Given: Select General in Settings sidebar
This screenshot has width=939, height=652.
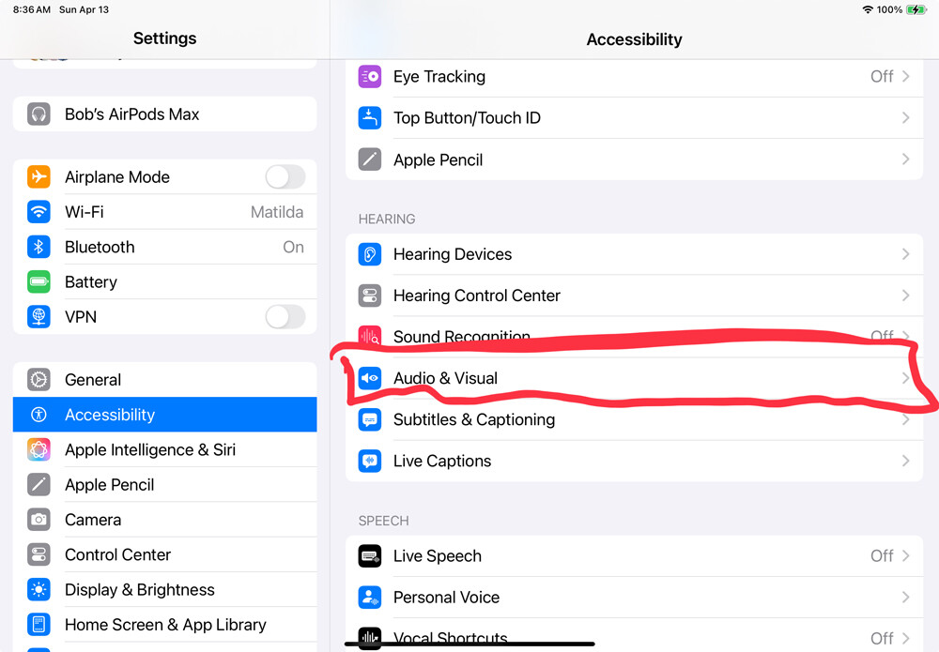Looking at the screenshot, I should pyautogui.click(x=164, y=380).
